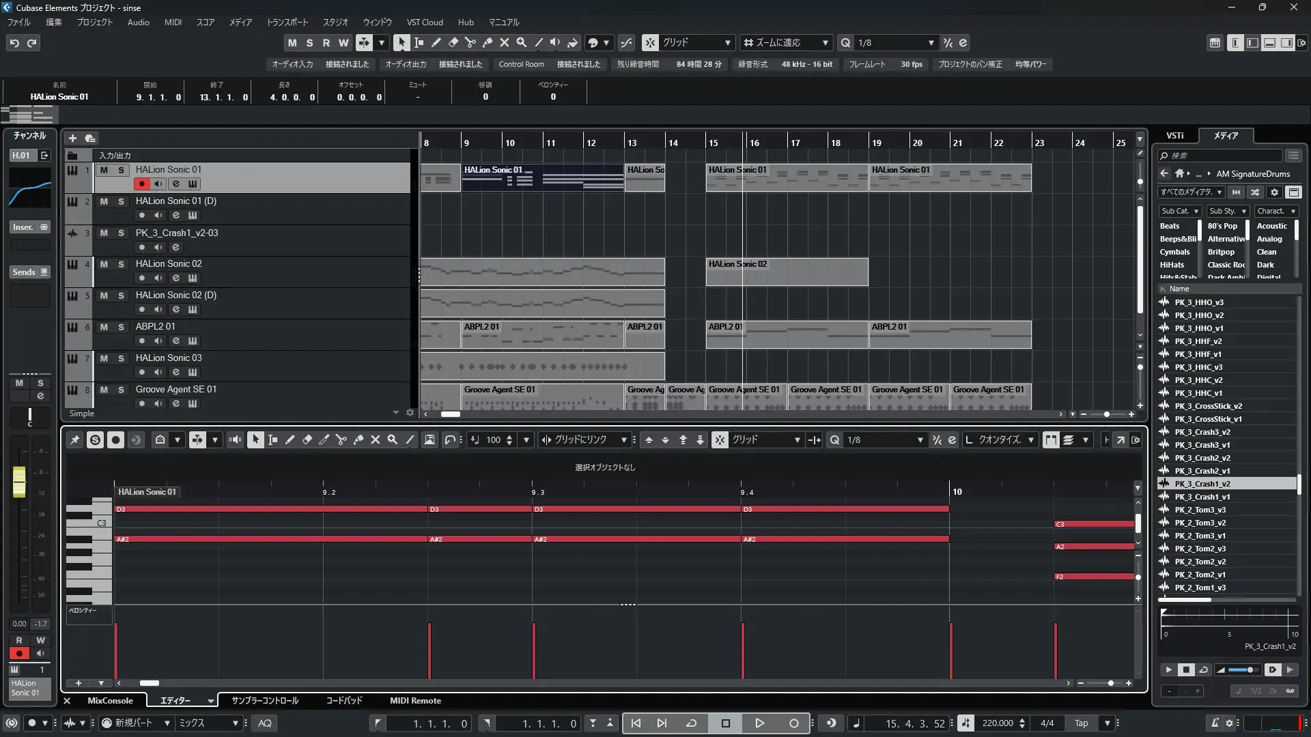Screen dimensions: 1311x737
Task: Click the Play button in transport bar
Action: click(x=759, y=723)
